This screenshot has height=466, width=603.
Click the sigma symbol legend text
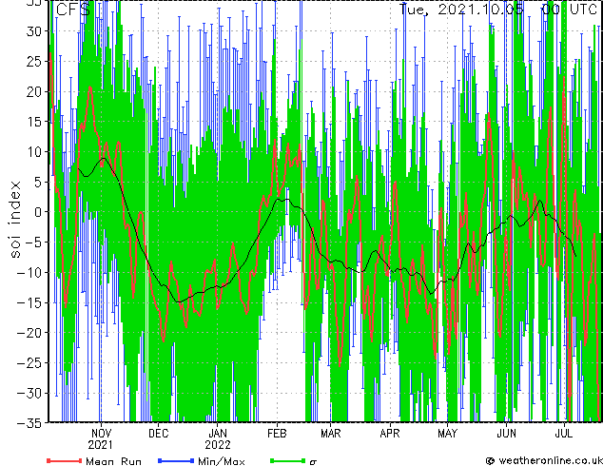313,462
